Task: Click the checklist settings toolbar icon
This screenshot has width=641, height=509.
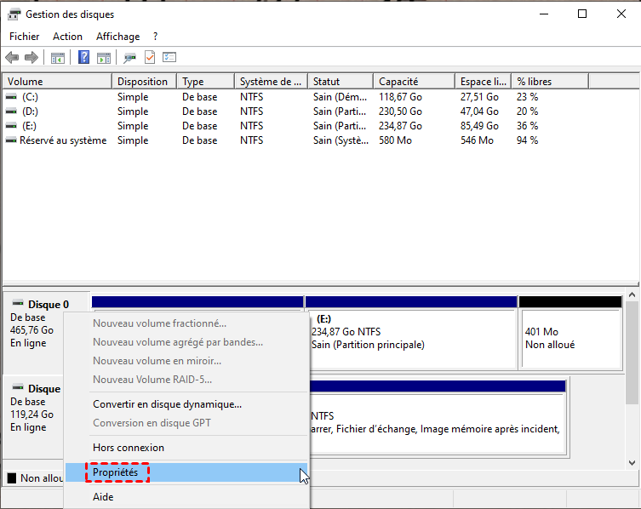Action: tap(169, 57)
